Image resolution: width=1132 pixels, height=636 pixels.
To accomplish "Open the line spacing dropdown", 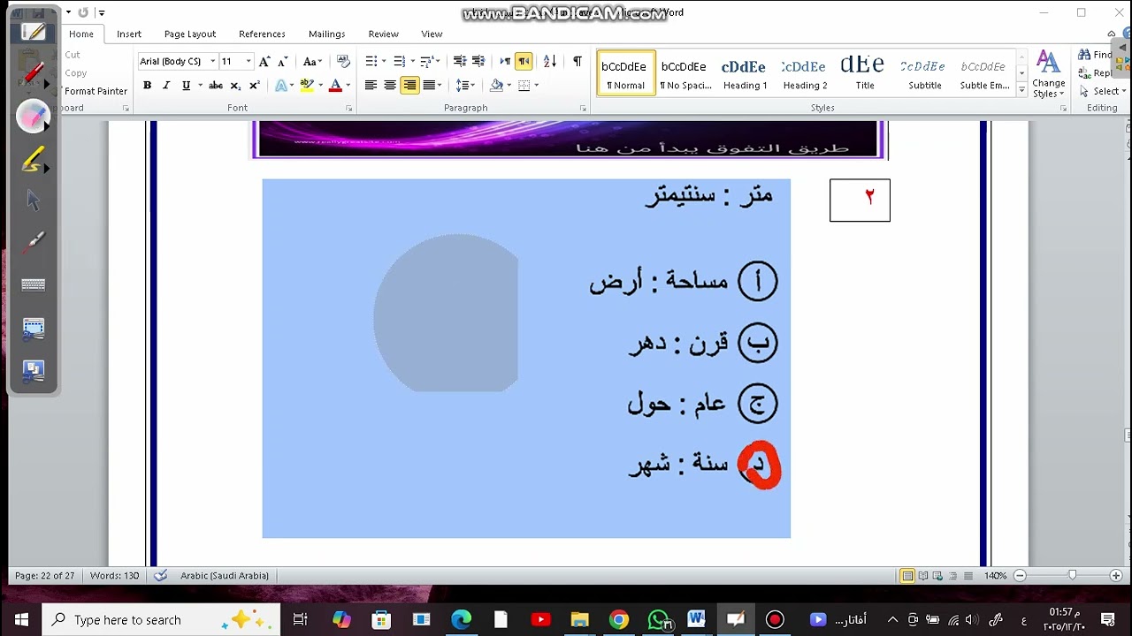I will (463, 86).
